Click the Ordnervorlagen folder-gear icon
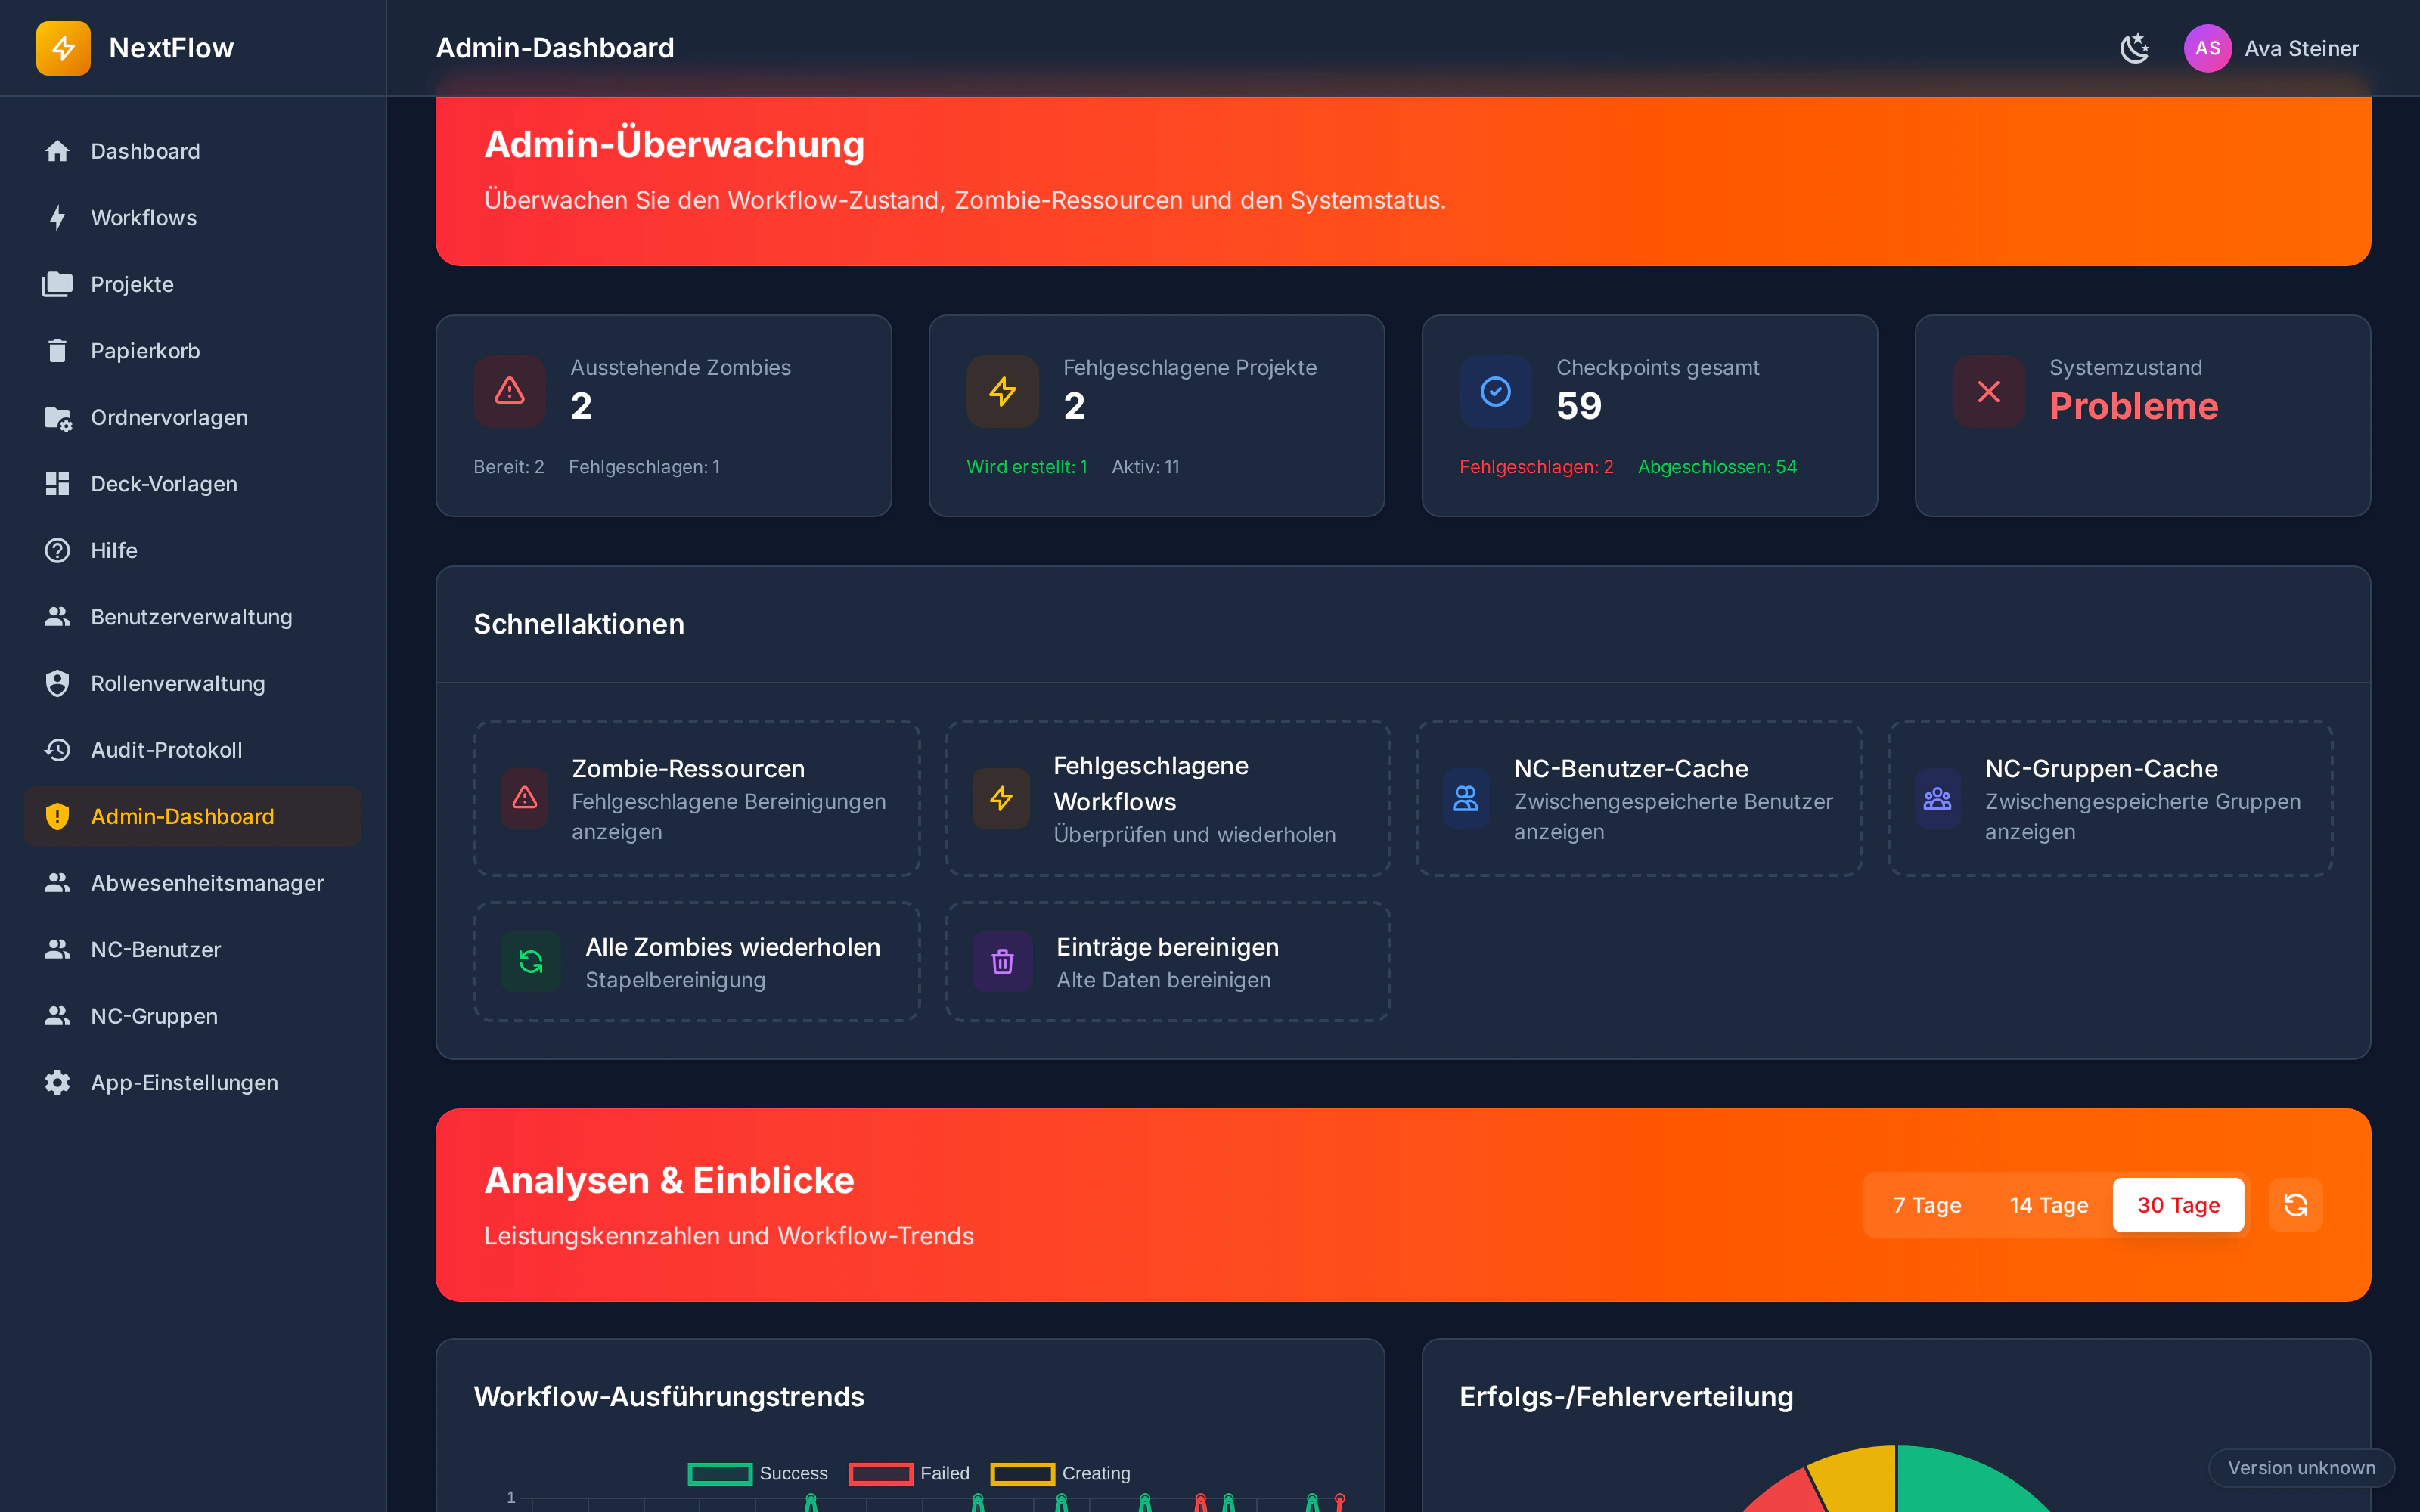The image size is (2420, 1512). pos(57,417)
